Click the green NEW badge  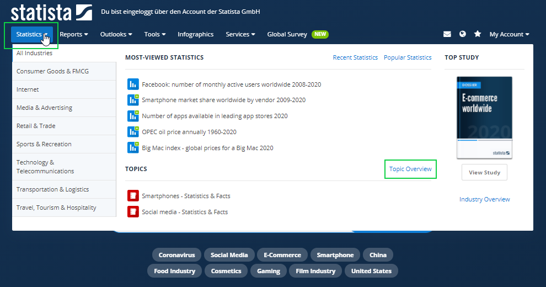[320, 34]
